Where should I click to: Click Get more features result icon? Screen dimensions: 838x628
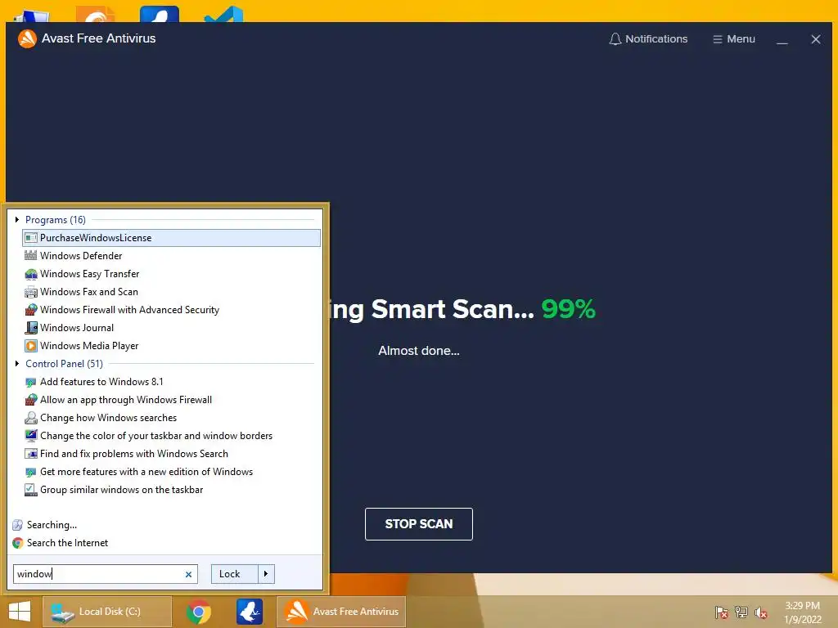[x=31, y=472]
